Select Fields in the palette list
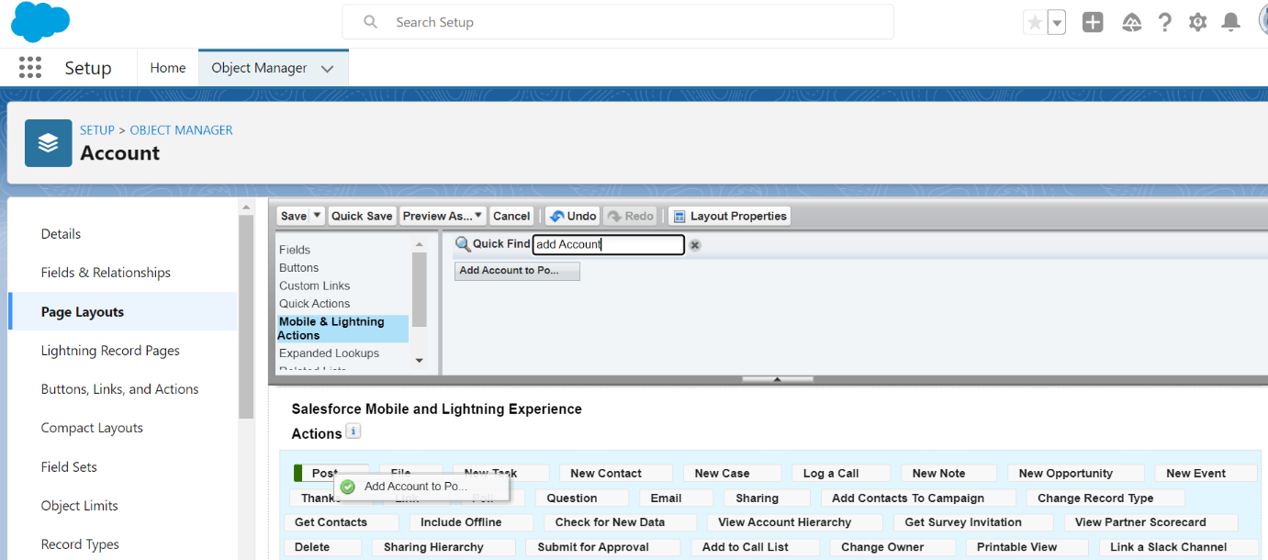Viewport: 1268px width, 560px height. tap(295, 250)
